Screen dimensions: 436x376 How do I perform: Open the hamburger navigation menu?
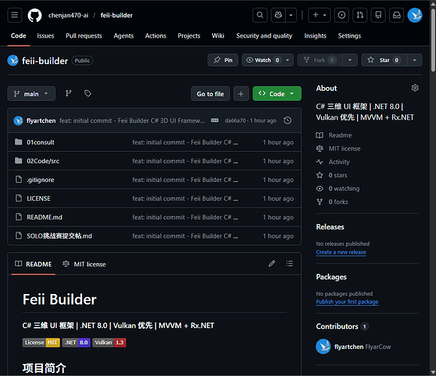click(x=14, y=15)
